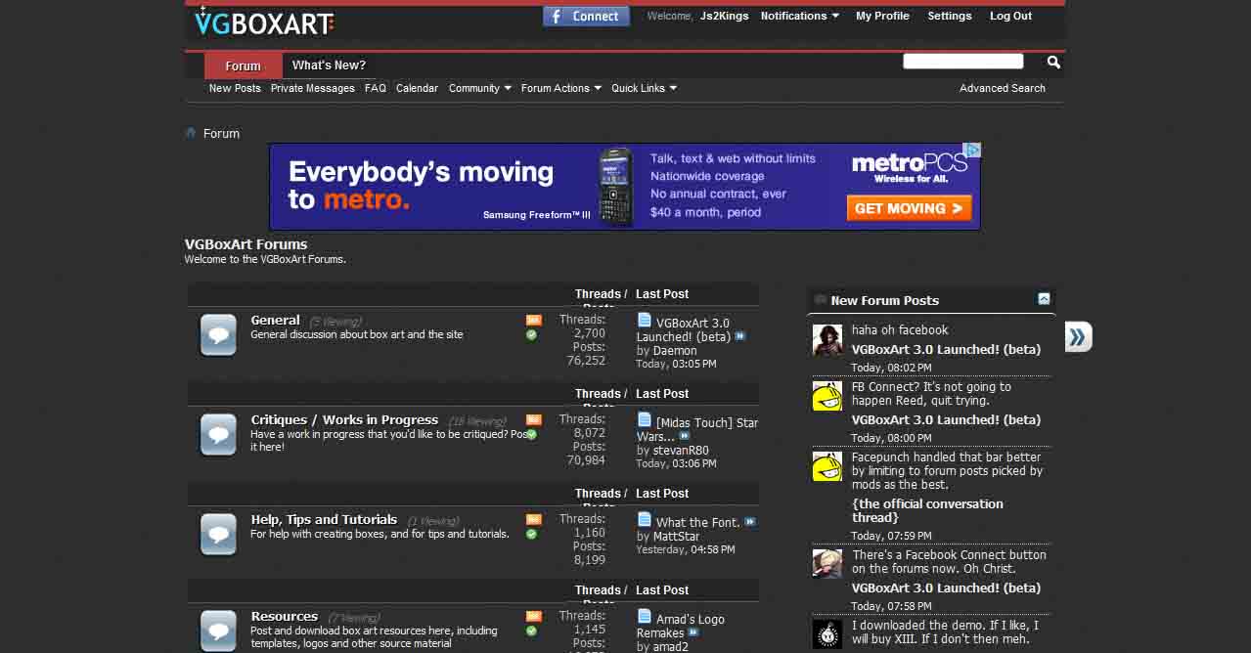Open VGBoxArt 3.0 Launched link under 'haha oh facebook'

pyautogui.click(x=946, y=349)
